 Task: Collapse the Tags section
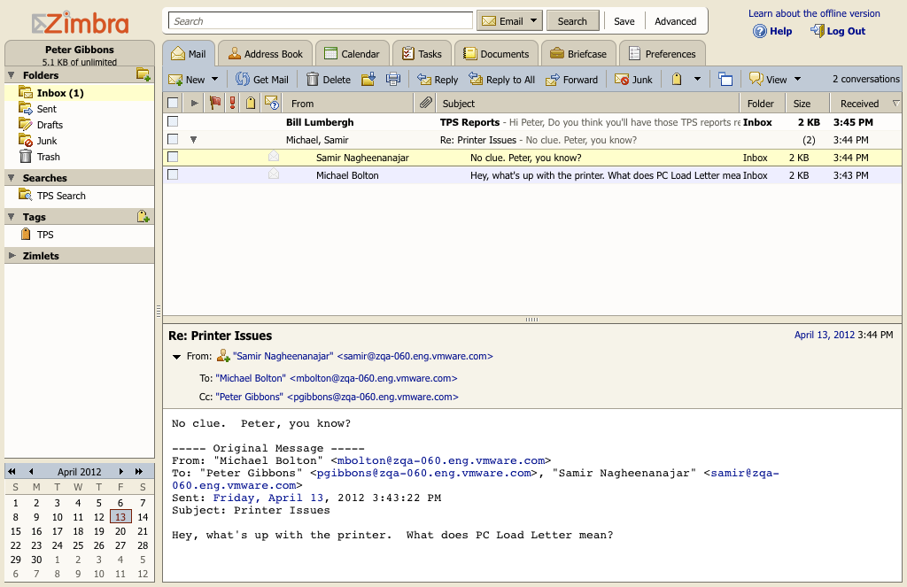(x=11, y=216)
